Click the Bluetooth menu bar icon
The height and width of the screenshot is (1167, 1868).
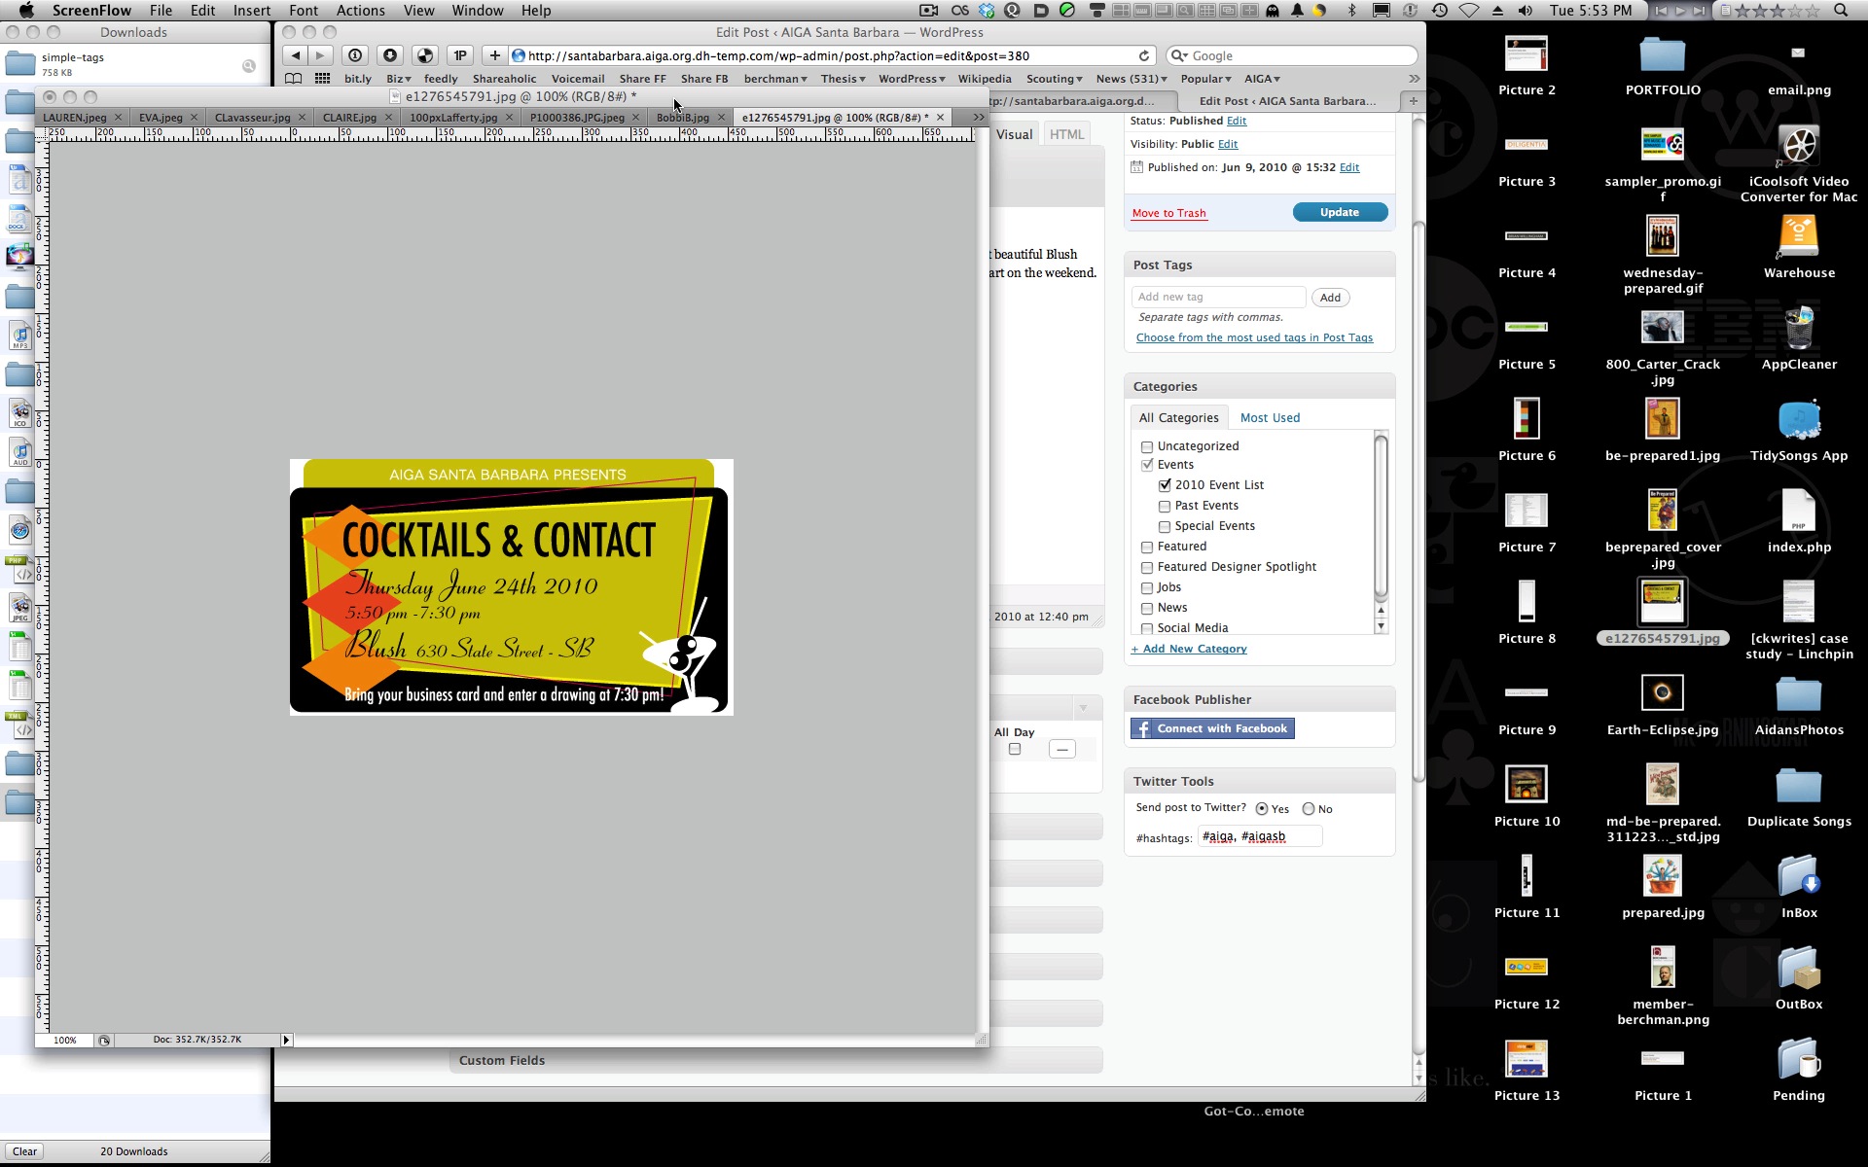pos(1351,11)
